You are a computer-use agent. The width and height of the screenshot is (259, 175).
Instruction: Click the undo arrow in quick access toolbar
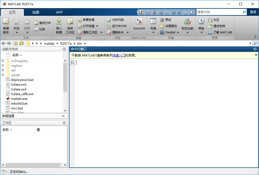click(173, 12)
